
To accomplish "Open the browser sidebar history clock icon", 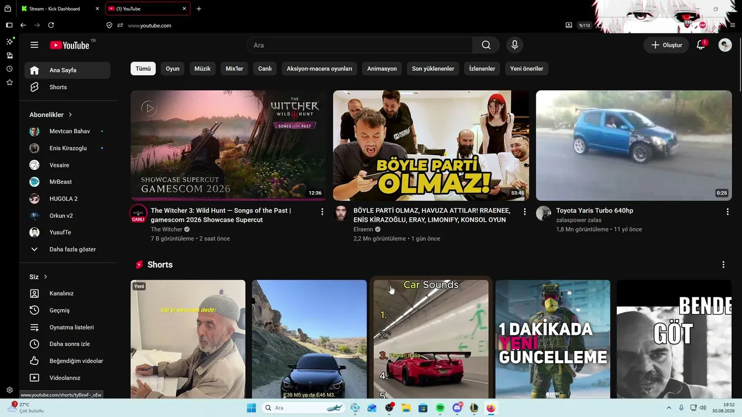I will 9,69.
